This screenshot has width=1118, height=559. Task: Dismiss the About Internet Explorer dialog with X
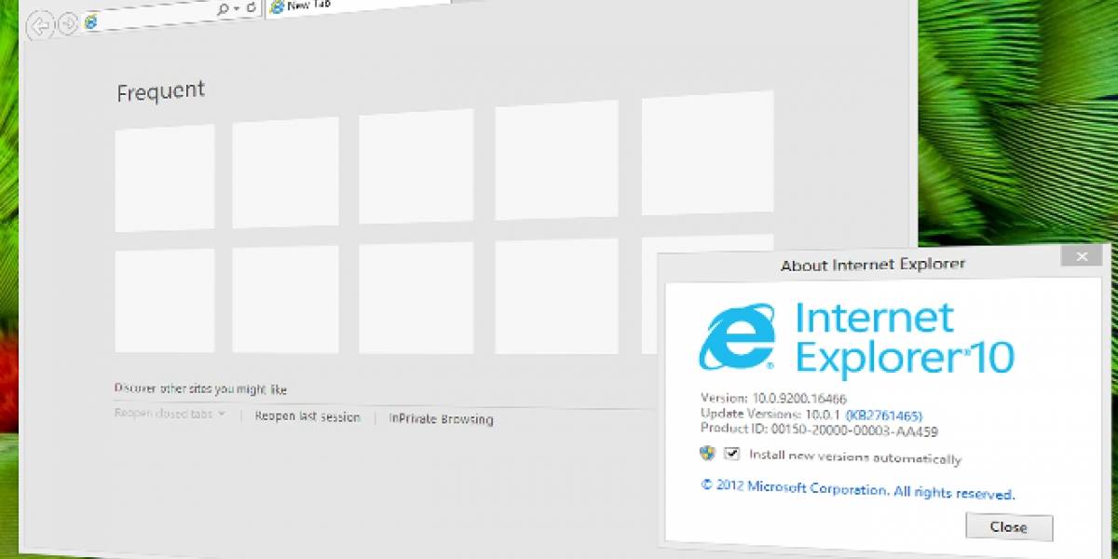1081,255
